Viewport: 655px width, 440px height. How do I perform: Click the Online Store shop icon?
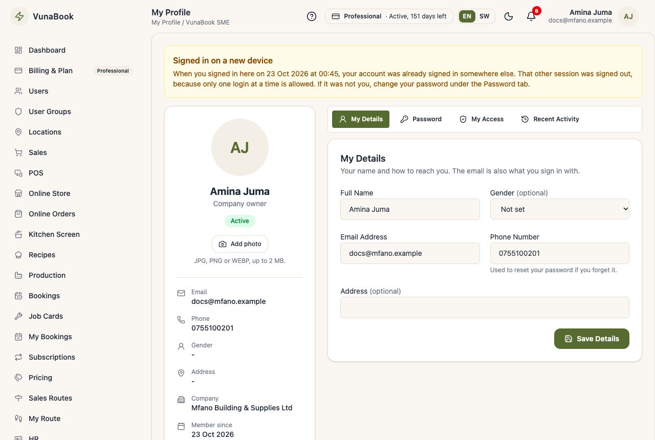click(18, 193)
